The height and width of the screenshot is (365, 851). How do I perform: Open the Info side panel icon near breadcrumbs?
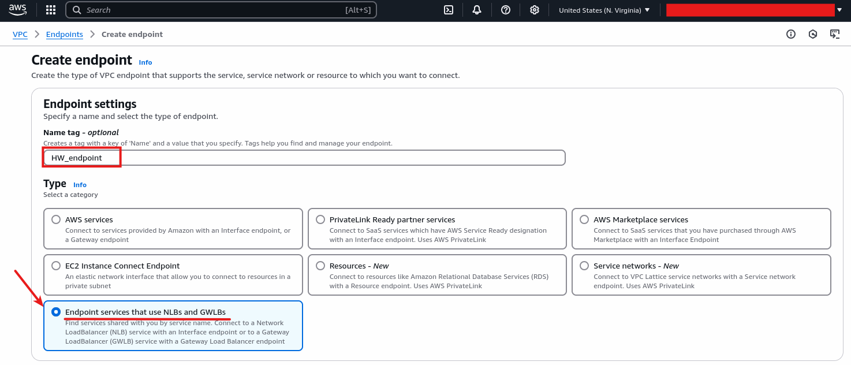click(790, 34)
